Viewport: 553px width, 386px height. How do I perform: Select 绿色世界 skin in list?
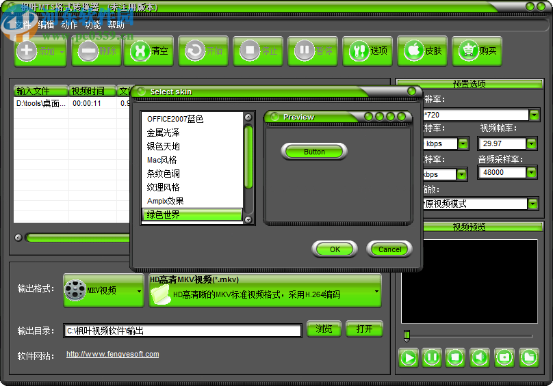(x=192, y=215)
